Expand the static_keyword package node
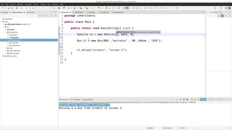Viewport: 232px width, 130px height. (6, 51)
